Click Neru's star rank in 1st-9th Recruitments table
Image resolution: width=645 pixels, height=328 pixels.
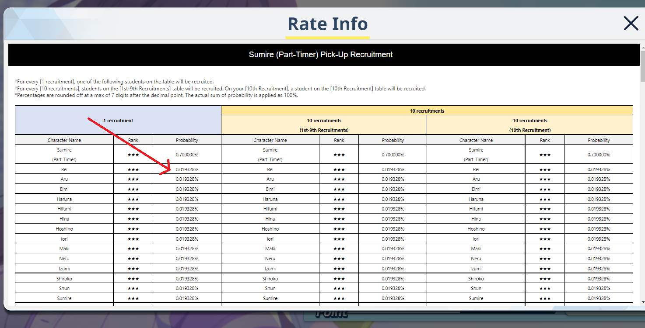coord(339,259)
